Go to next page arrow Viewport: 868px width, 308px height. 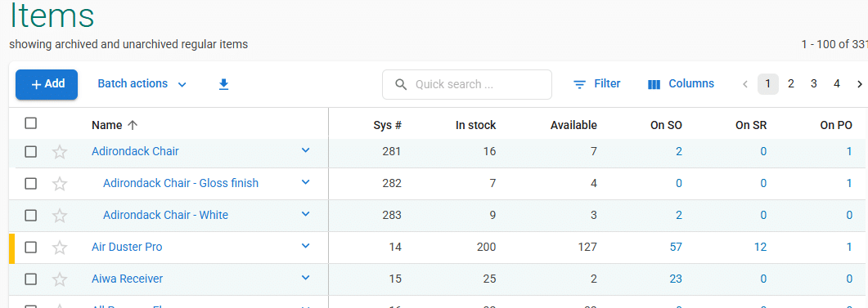click(x=859, y=84)
